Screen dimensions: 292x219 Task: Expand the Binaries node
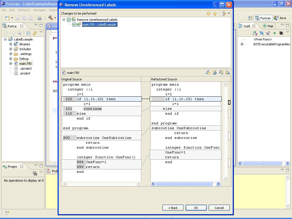(11, 44)
